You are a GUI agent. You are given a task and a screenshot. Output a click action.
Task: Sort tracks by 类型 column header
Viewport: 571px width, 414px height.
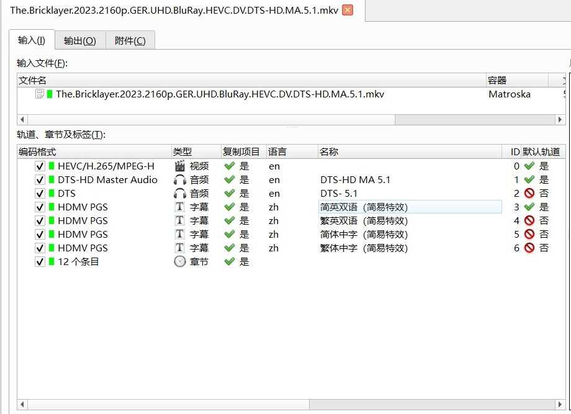[x=196, y=151]
